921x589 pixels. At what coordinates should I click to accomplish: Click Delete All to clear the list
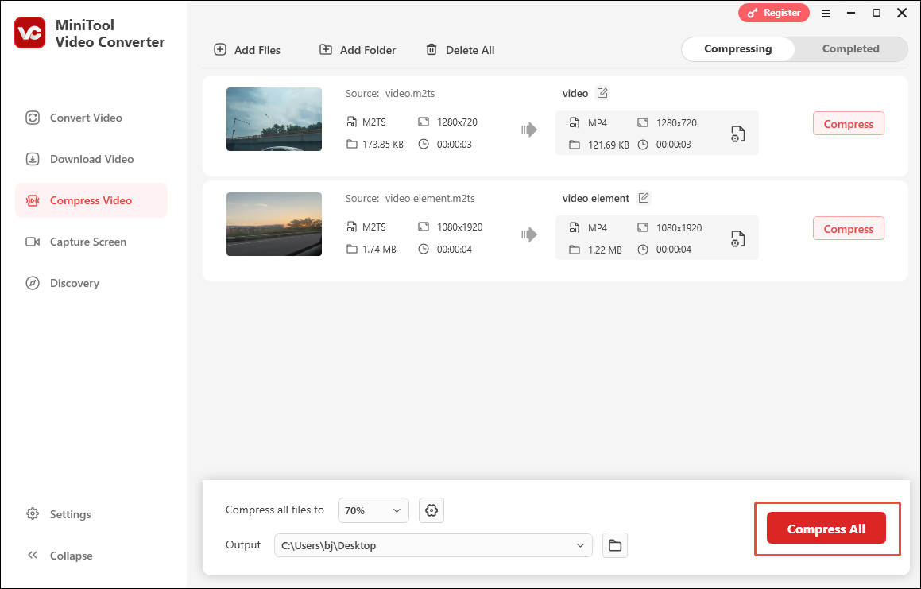460,49
